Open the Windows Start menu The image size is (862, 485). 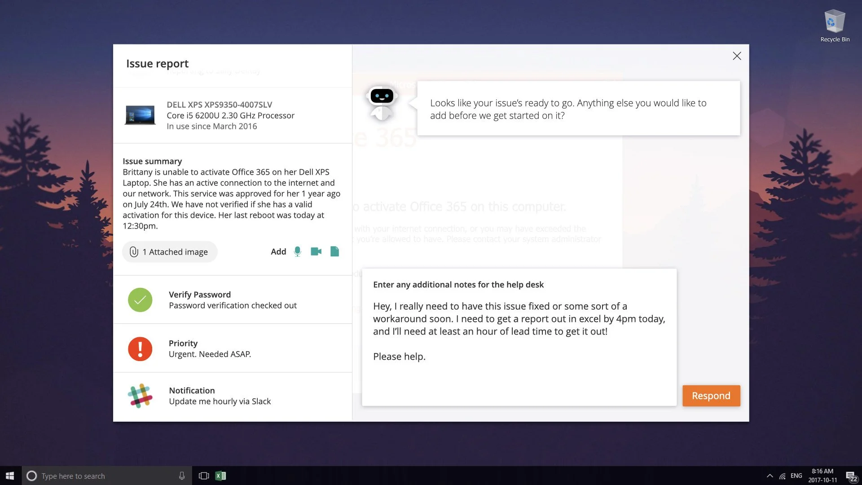click(10, 476)
